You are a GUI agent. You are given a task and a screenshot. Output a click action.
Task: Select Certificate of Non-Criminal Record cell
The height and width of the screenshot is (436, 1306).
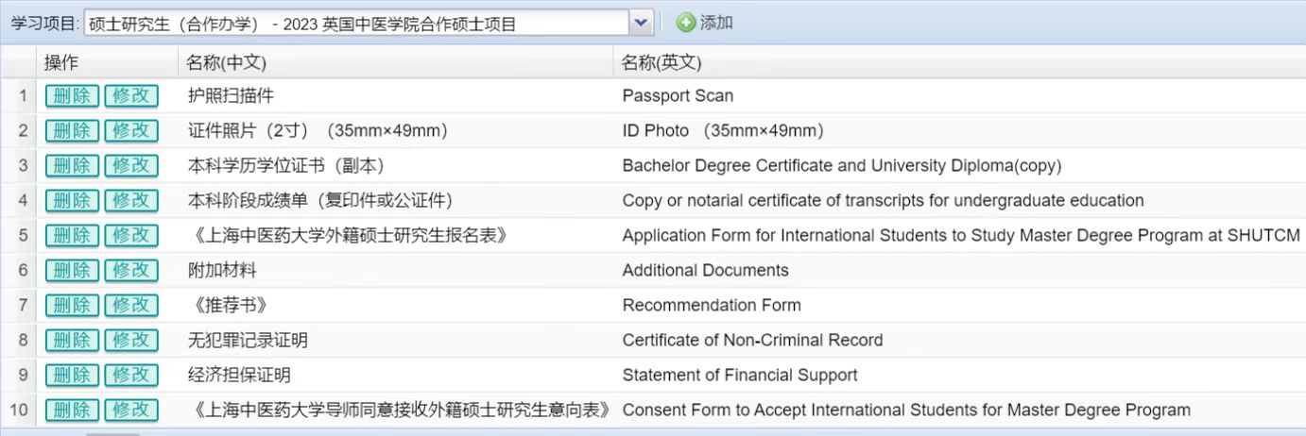point(959,340)
